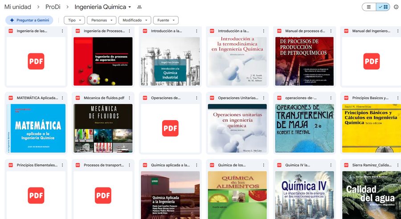This screenshot has width=401, height=219.
Task: Select the file name "Mécanica de fluidos.pdf"
Action: tap(104, 98)
